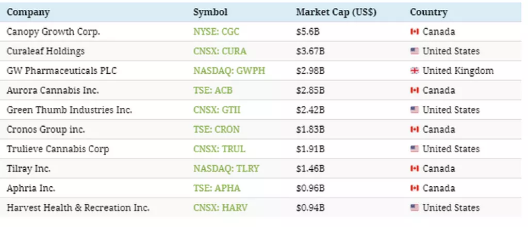This screenshot has width=528, height=227.
Task: Open the NYSE: CGC symbol link
Action: (x=216, y=31)
